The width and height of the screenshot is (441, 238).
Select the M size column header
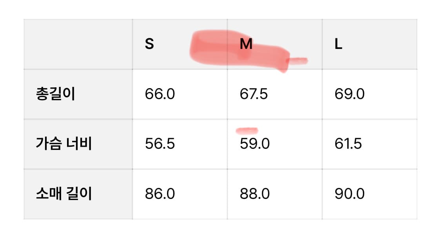click(x=246, y=45)
